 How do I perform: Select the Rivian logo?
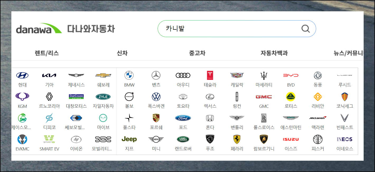tap(318, 97)
